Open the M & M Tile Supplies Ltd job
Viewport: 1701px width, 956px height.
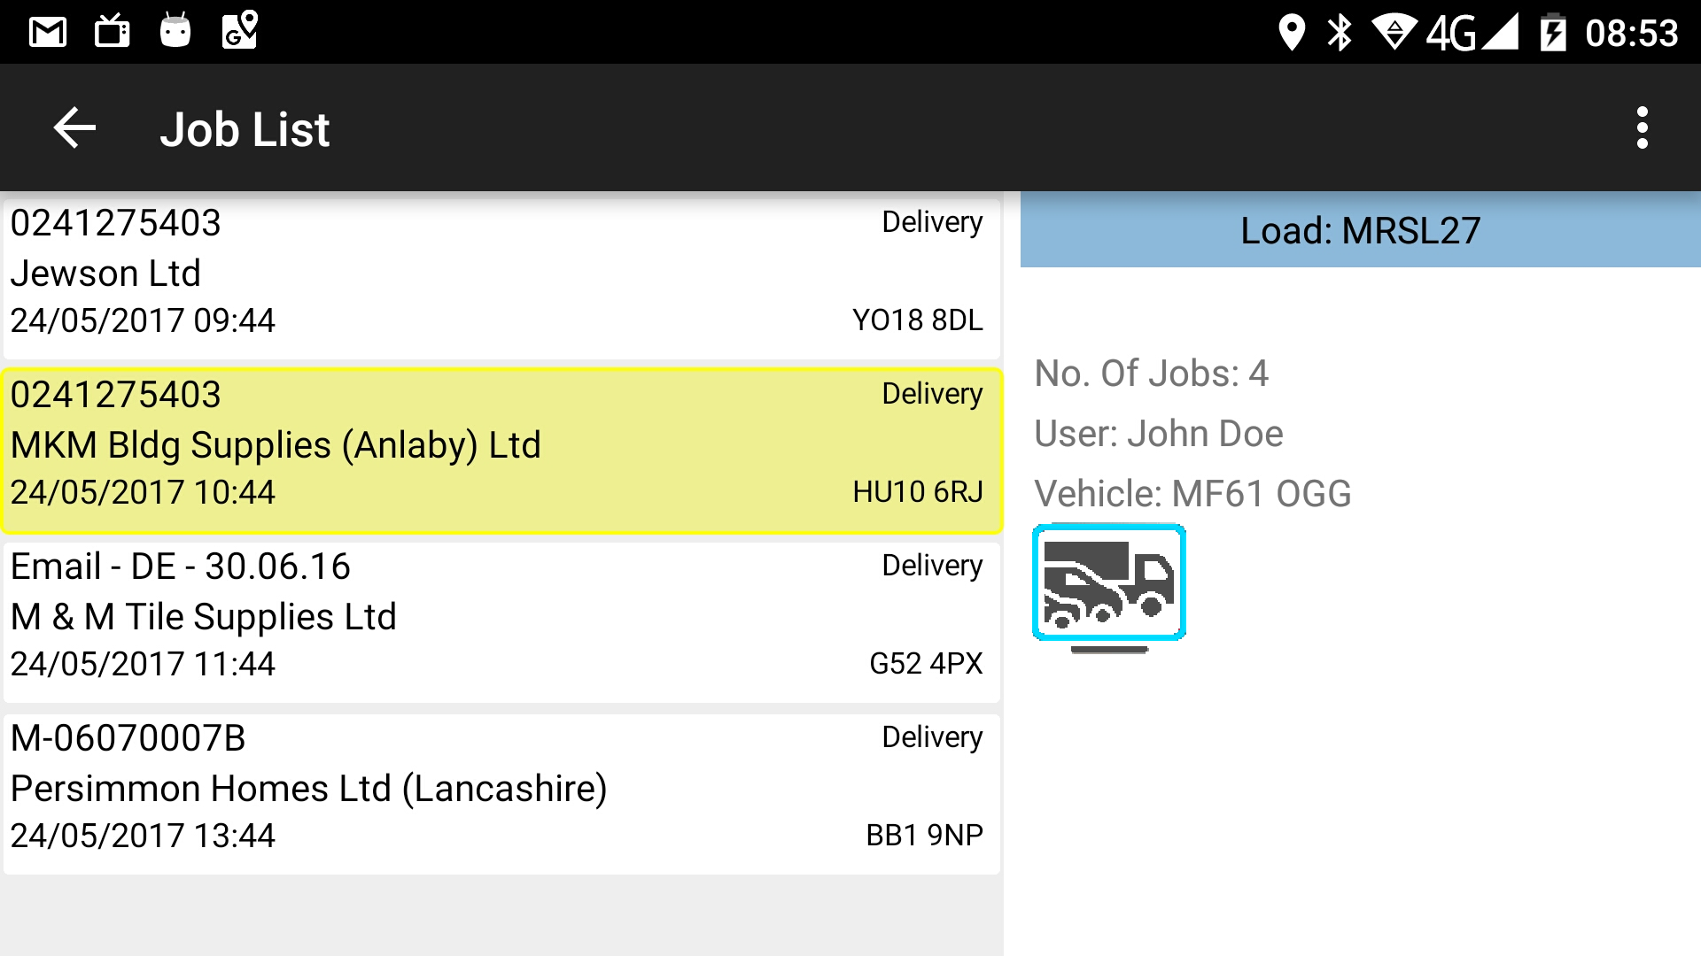pyautogui.click(x=501, y=622)
